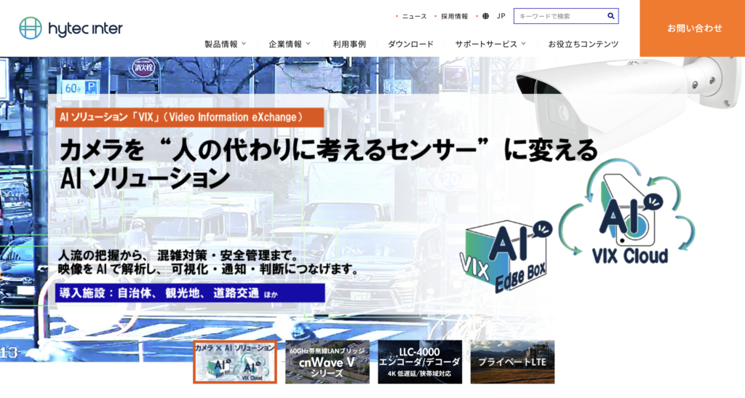Select the cnWave V シリーズ thumbnail
The height and width of the screenshot is (398, 745).
pyautogui.click(x=327, y=362)
